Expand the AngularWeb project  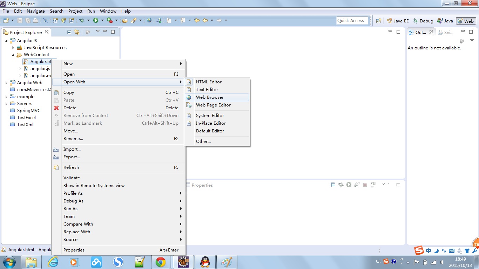pyautogui.click(x=7, y=83)
